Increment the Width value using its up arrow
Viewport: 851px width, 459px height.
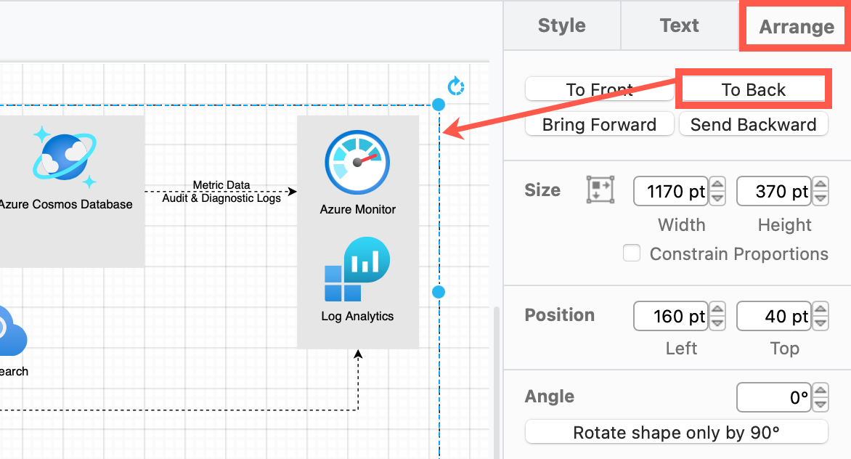coord(717,185)
